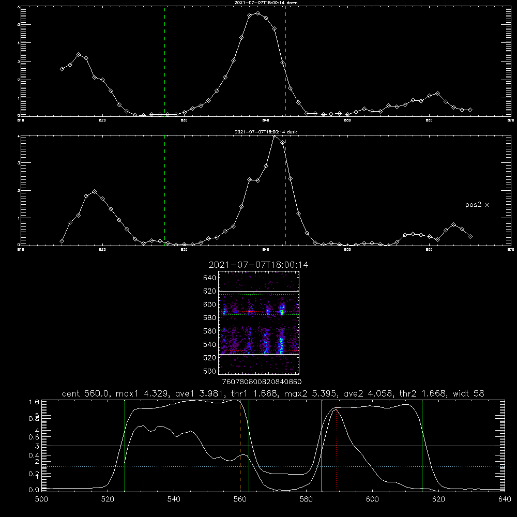Click the red dotted line near 531 in bottom plot
The width and height of the screenshot is (517, 517).
click(x=144, y=445)
